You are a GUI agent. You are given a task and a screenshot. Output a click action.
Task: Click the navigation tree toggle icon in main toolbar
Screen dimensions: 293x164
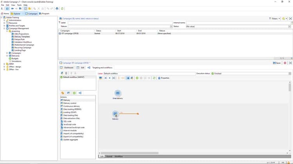point(7,9)
